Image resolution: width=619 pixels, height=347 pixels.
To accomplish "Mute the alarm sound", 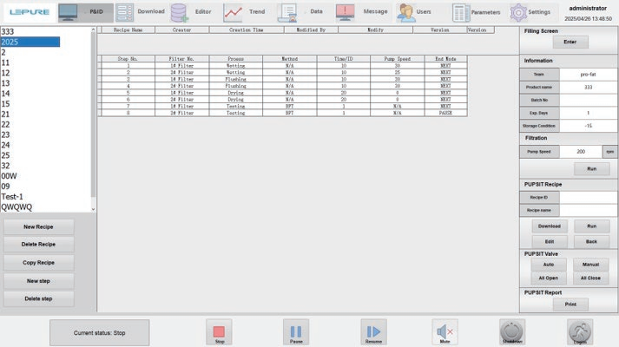I will click(x=445, y=332).
